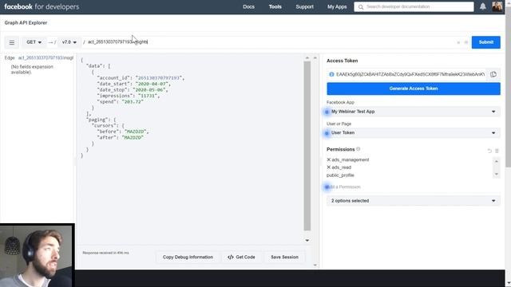Remove the ads_read permission
Image resolution: width=511 pixels, height=287 pixels.
(329, 167)
